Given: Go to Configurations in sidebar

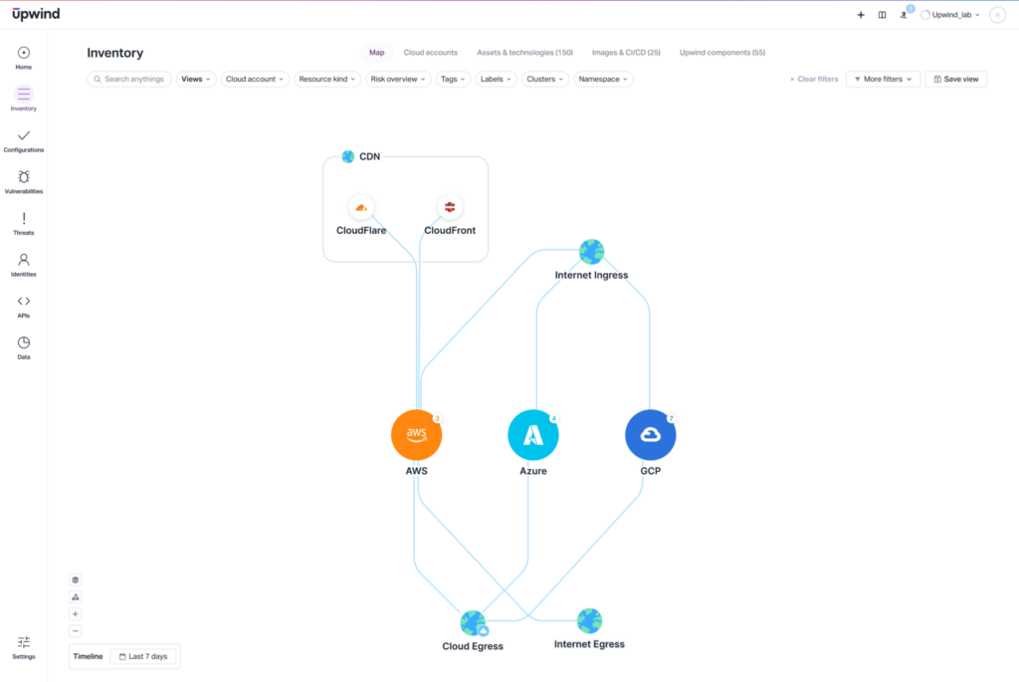Looking at the screenshot, I should [24, 140].
